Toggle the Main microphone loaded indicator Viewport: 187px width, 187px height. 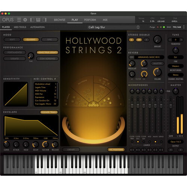tap(155, 142)
